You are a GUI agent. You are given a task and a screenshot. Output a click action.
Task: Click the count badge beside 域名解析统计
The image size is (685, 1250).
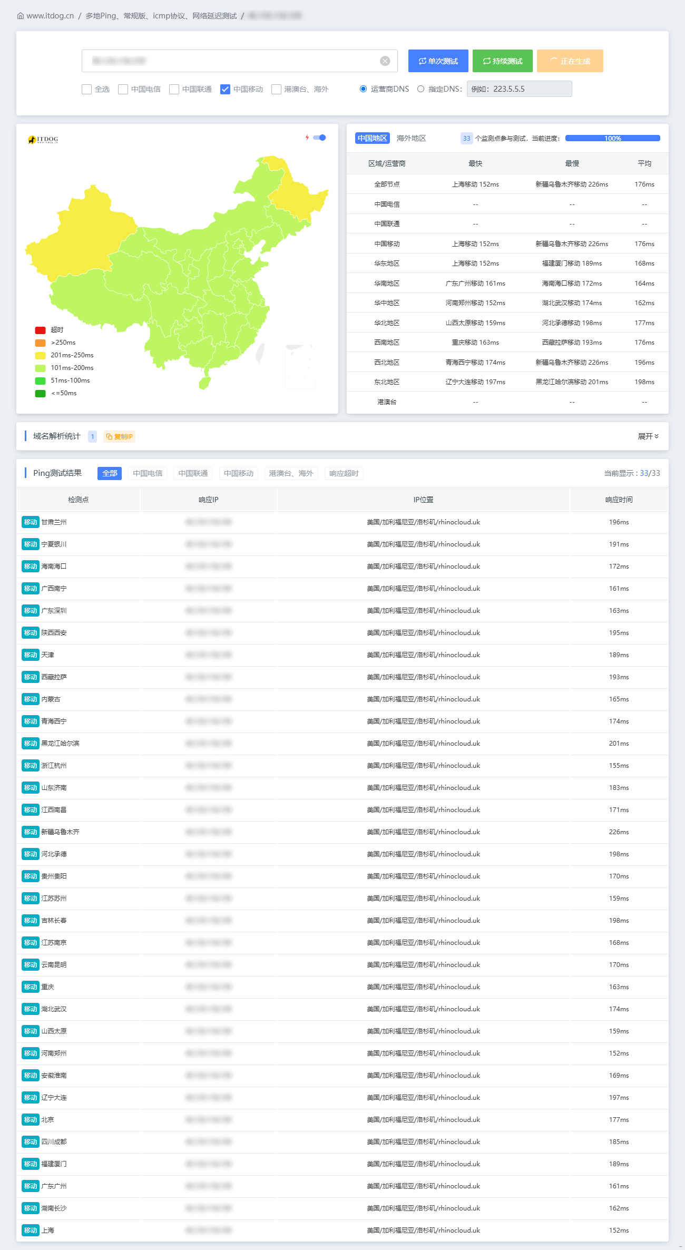(92, 436)
